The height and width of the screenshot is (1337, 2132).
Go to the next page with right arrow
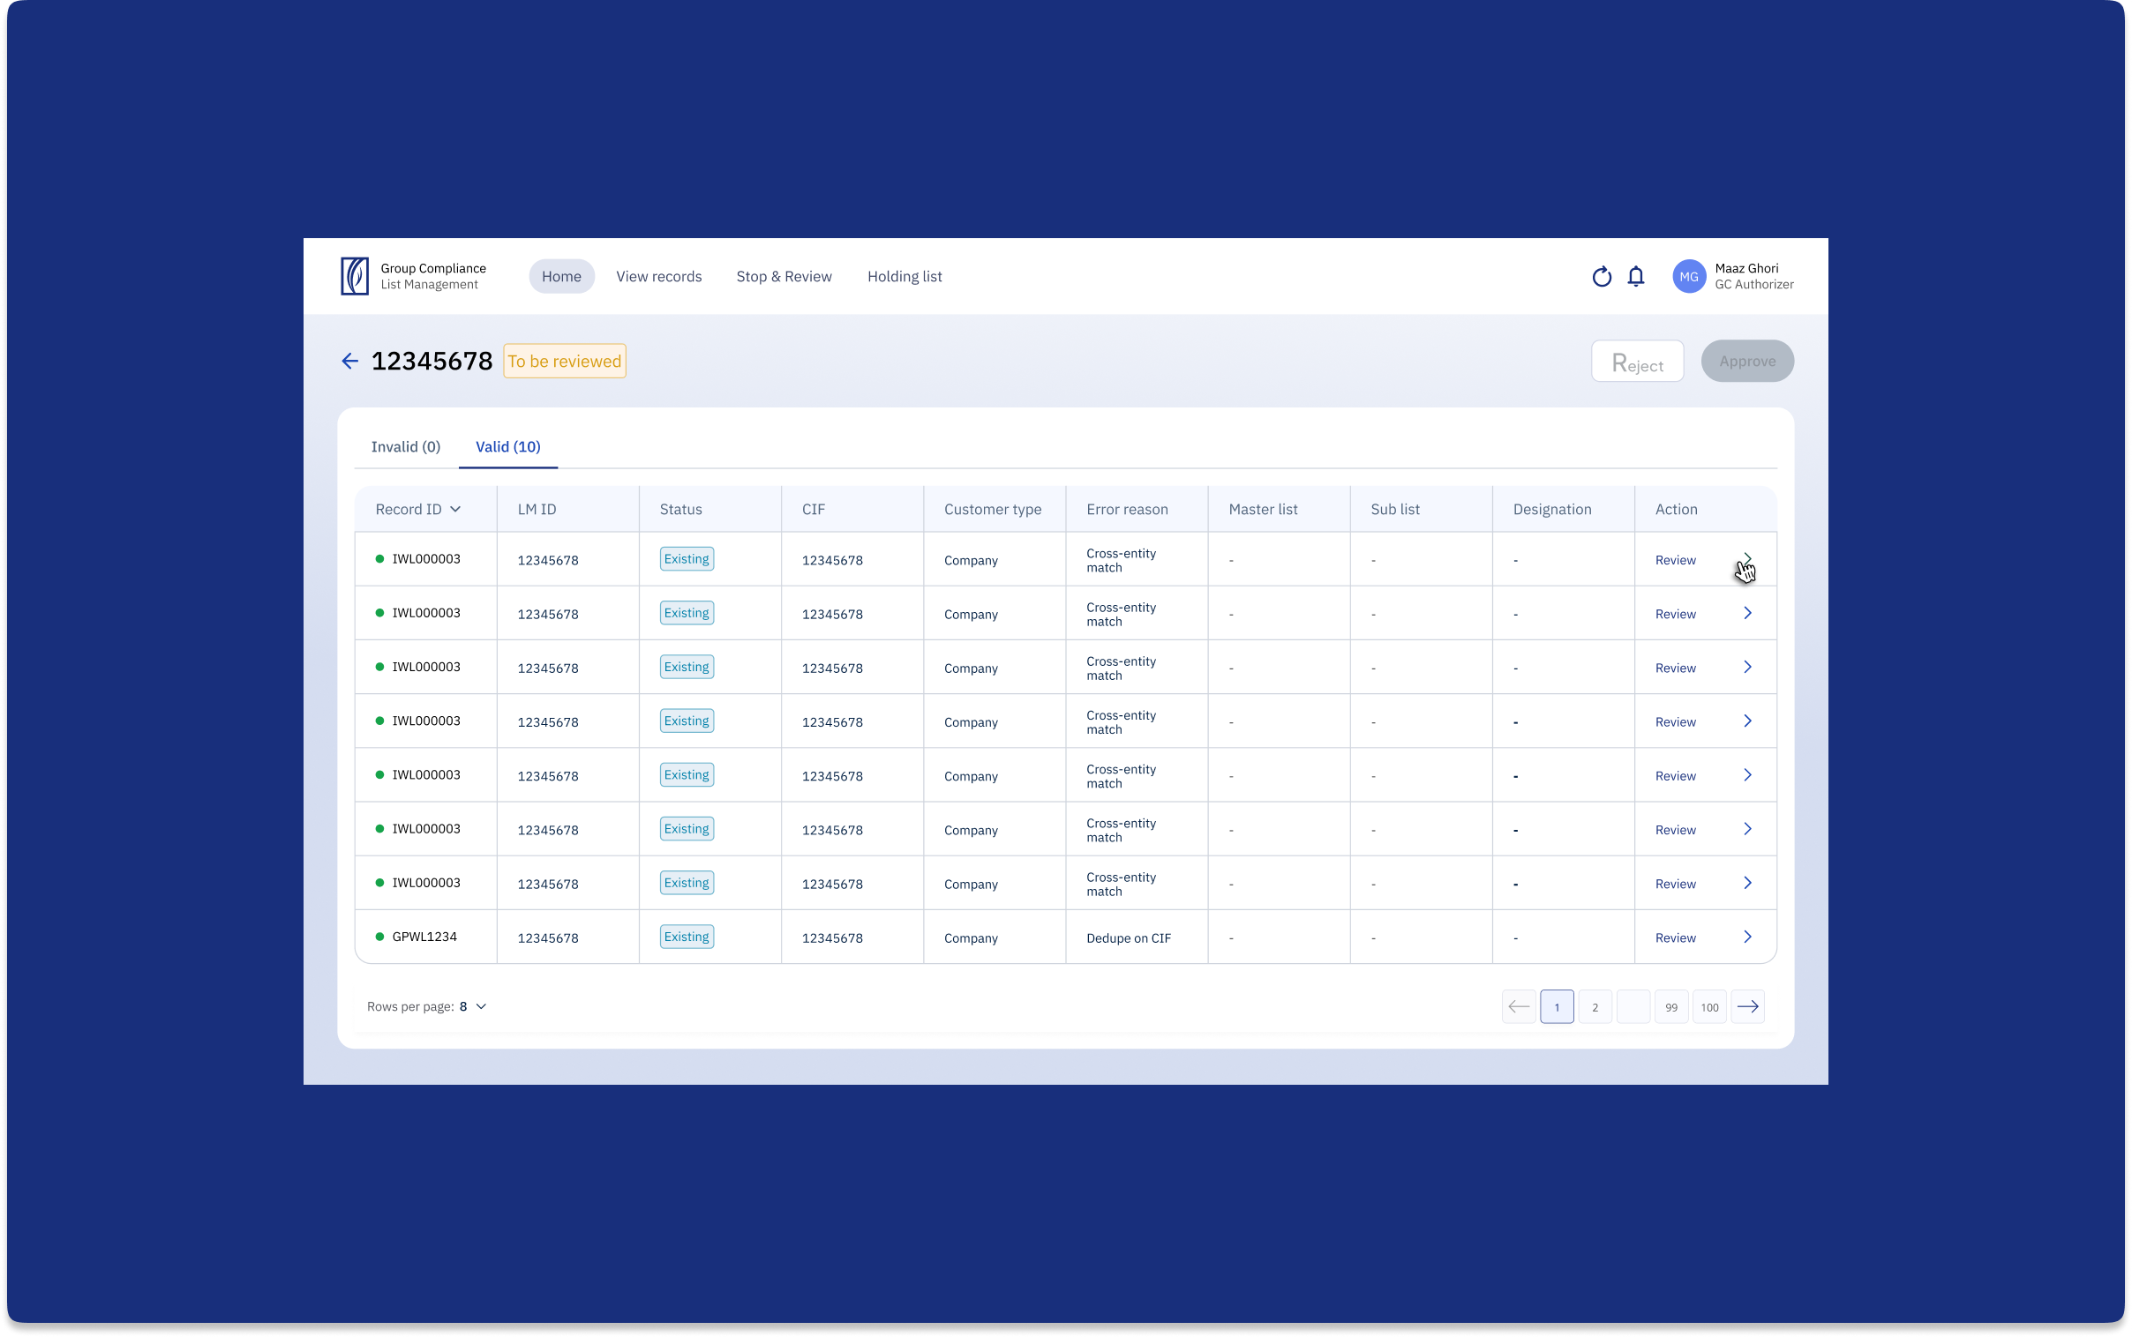tap(1747, 1006)
